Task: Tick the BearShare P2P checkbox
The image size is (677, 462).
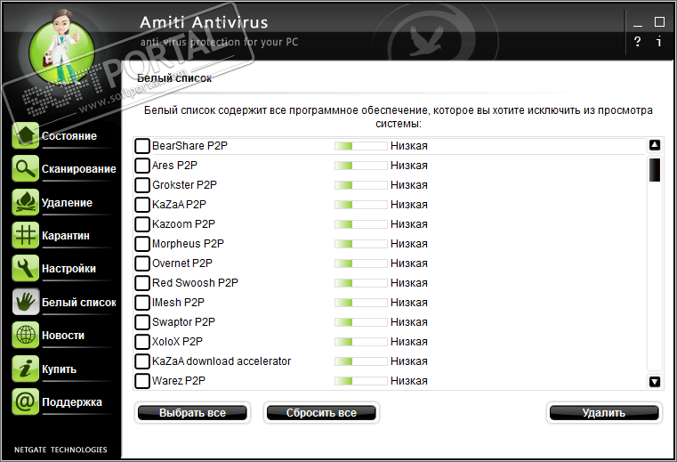Action: pyautogui.click(x=142, y=146)
